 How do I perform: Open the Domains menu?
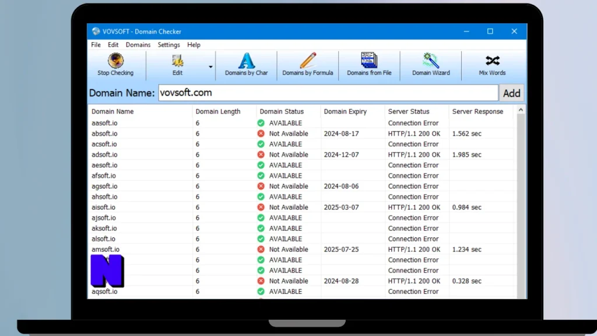pos(138,44)
